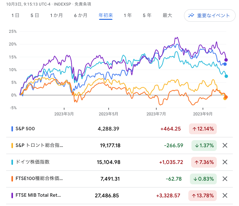Click the 重要なイベント button
The image size is (239, 206).
point(210,15)
